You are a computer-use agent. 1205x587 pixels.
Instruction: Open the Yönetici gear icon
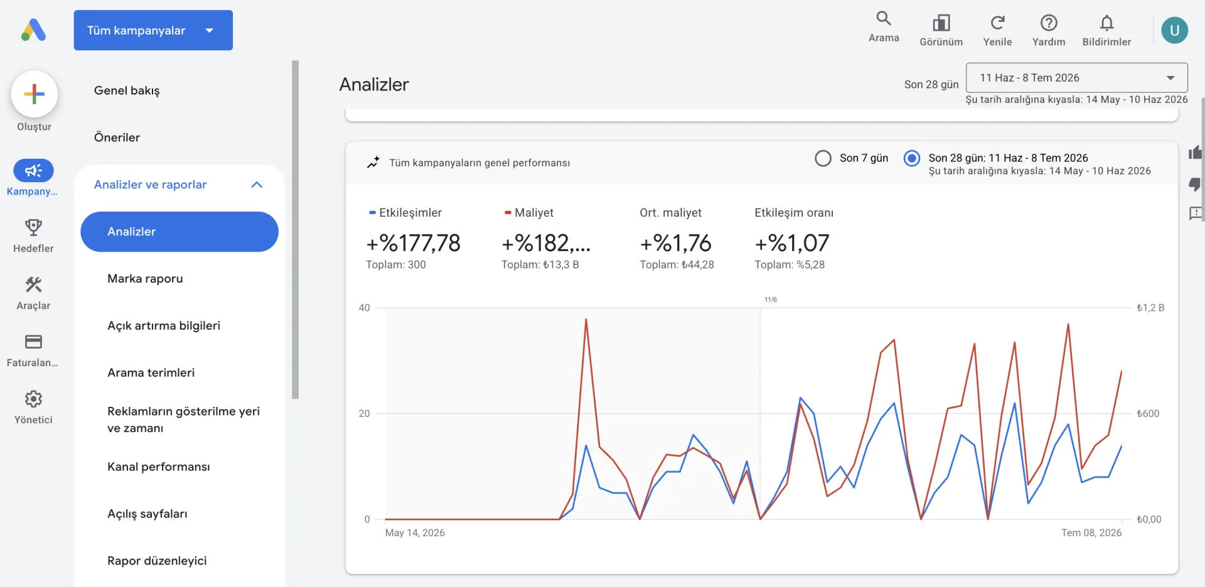33,399
